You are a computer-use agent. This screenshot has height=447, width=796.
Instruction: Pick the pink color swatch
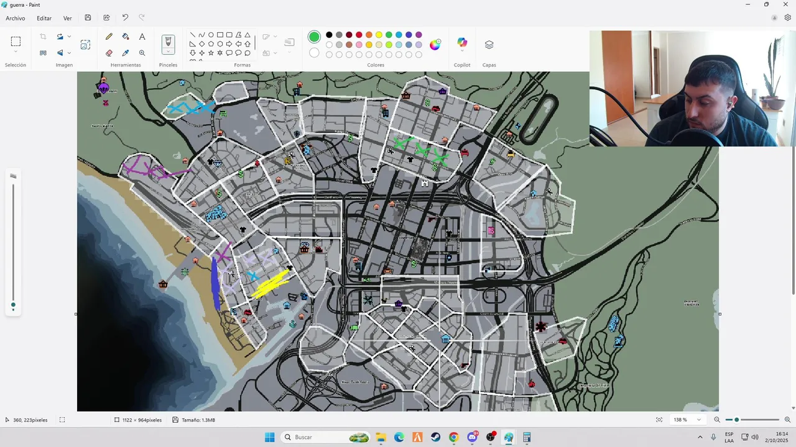pyautogui.click(x=359, y=45)
